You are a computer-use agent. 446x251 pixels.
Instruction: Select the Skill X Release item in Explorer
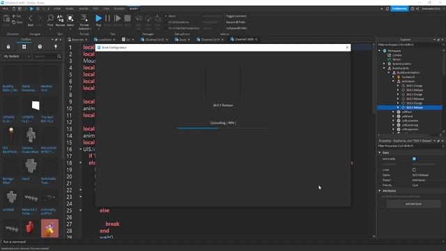pyautogui.click(x=410, y=107)
